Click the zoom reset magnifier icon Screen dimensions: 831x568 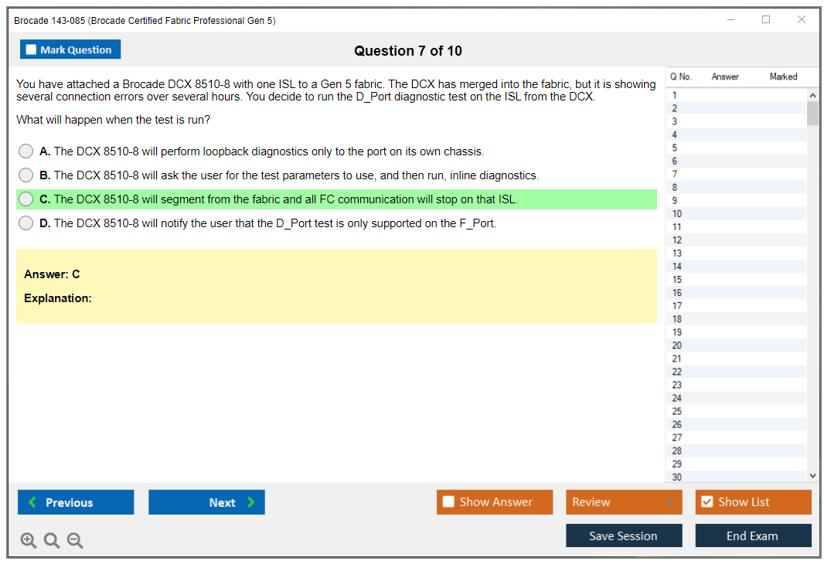[x=52, y=541]
